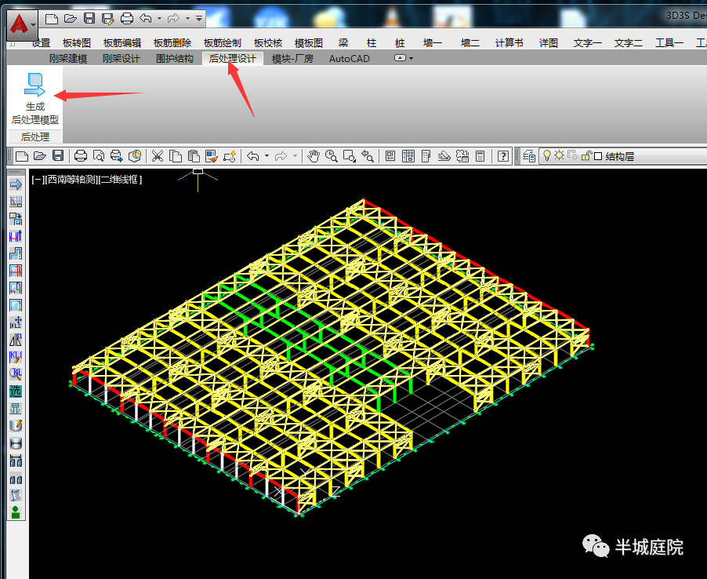Click the white layer color swatch before 结构层
Screen dimensions: 707x579
pyautogui.click(x=598, y=156)
